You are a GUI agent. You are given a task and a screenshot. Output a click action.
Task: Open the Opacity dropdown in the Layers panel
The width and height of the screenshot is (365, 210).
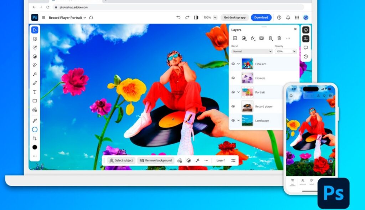(285, 51)
